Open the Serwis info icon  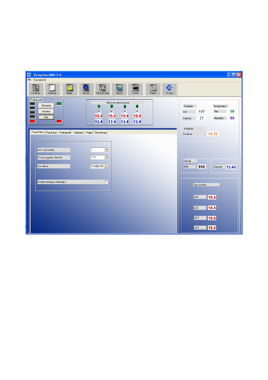coord(86,89)
